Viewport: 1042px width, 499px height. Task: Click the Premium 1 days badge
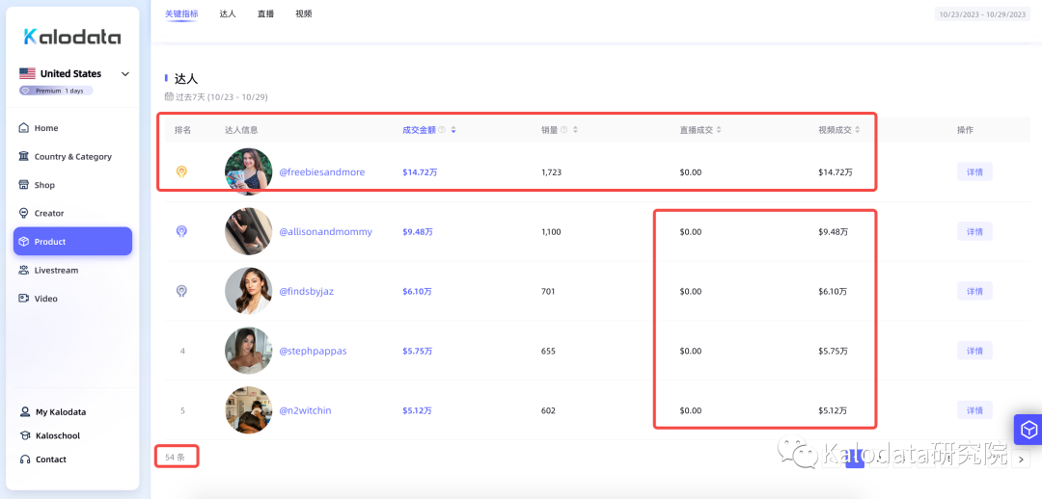(56, 91)
